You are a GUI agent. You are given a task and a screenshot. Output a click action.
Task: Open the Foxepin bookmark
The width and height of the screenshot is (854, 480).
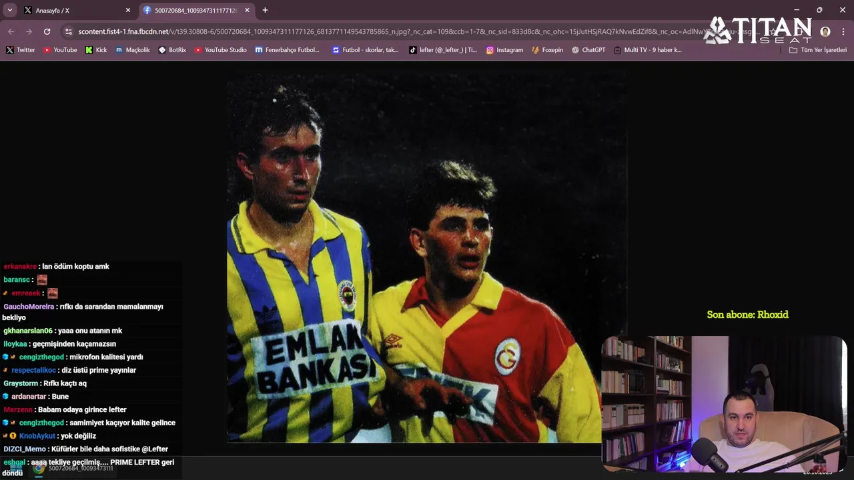click(547, 50)
